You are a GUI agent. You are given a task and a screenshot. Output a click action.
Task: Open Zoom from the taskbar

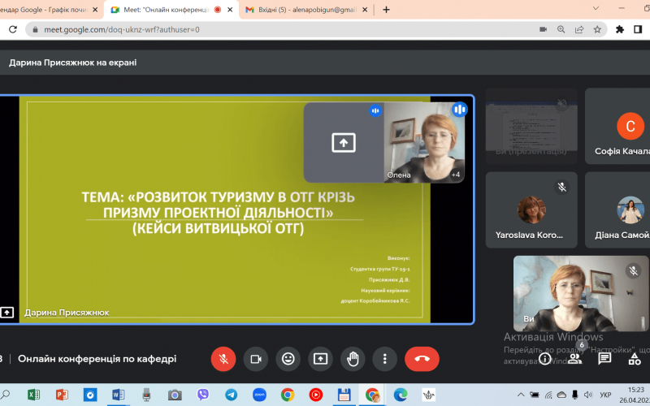(x=259, y=395)
